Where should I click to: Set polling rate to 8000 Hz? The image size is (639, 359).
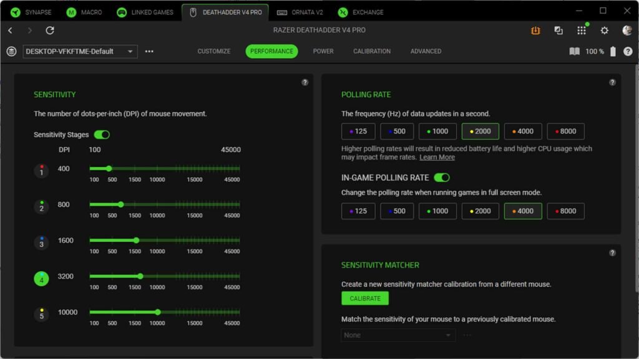click(565, 131)
